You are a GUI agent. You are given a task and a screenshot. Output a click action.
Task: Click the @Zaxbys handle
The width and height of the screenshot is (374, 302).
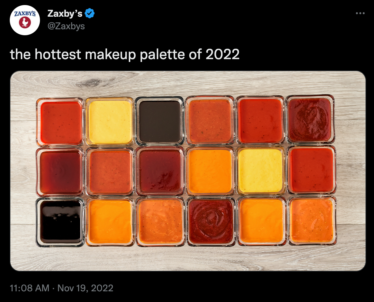click(x=66, y=26)
